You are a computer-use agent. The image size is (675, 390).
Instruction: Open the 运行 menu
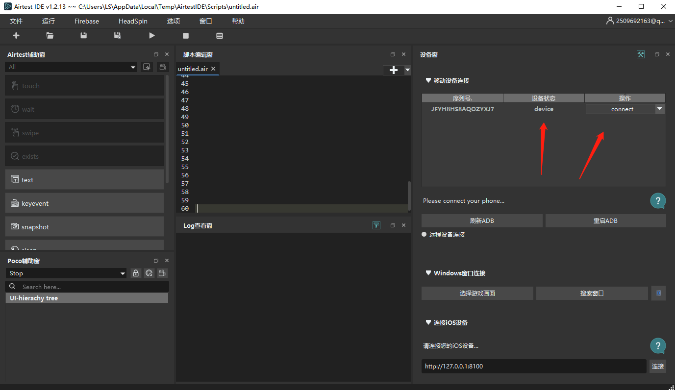click(49, 21)
